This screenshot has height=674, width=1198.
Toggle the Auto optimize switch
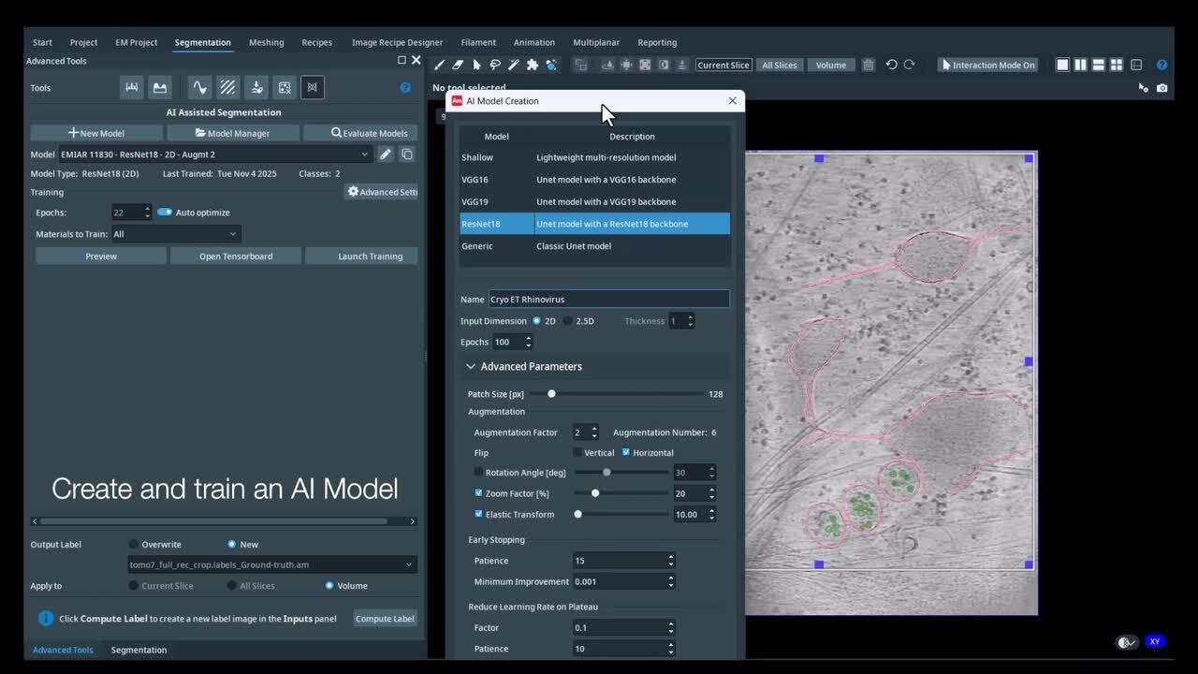165,212
